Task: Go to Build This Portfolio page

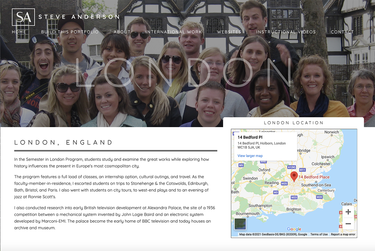Action: click(70, 32)
